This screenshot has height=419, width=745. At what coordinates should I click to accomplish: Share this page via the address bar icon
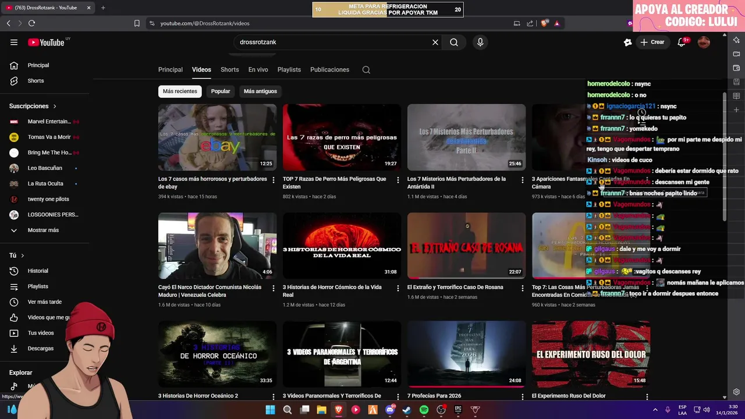[530, 23]
